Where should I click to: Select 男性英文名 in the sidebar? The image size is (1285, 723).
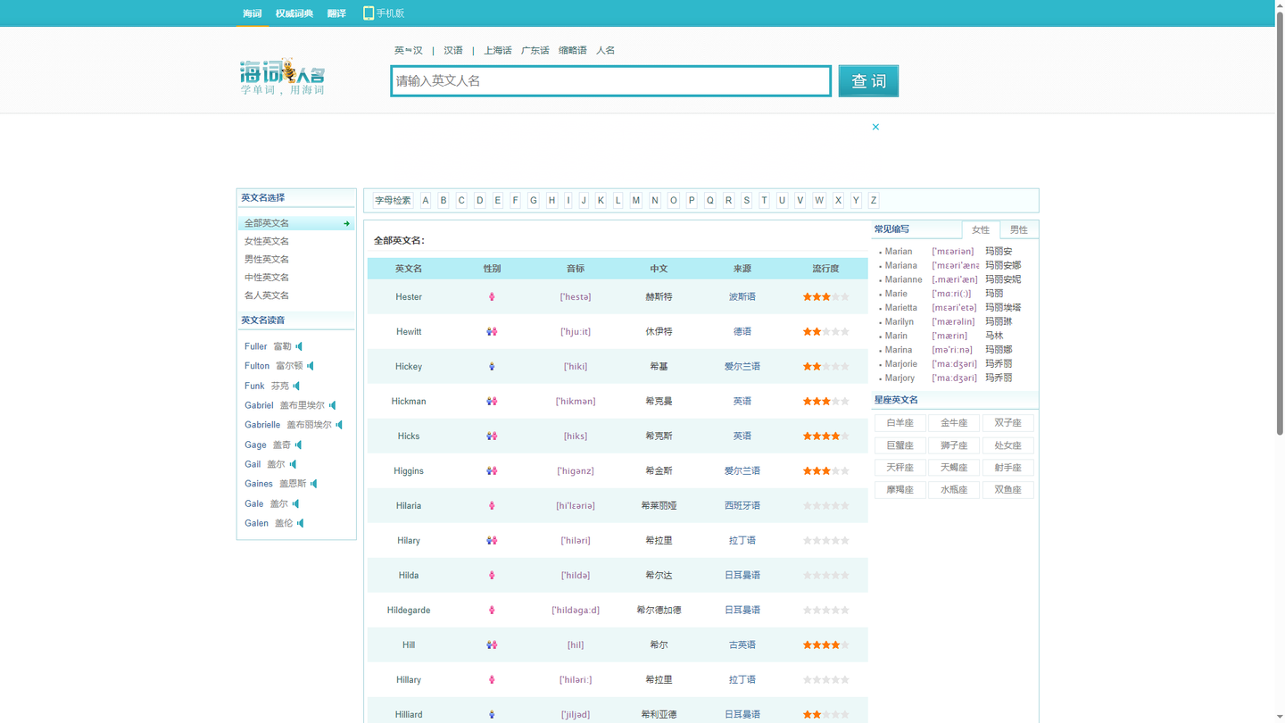267,259
